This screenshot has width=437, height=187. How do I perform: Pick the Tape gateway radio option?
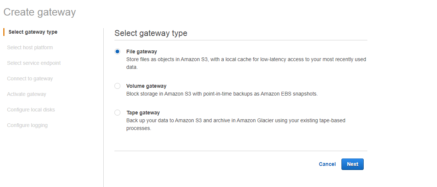[117, 113]
